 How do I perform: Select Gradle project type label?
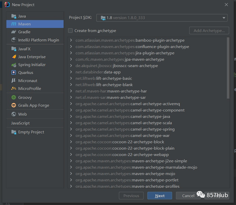pos(24,32)
